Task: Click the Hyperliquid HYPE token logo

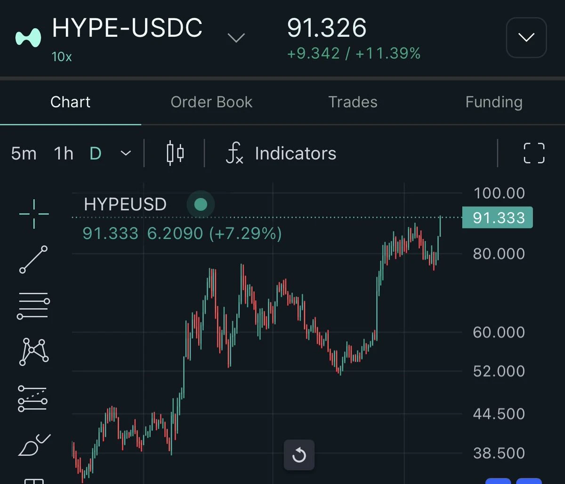Action: click(x=29, y=38)
